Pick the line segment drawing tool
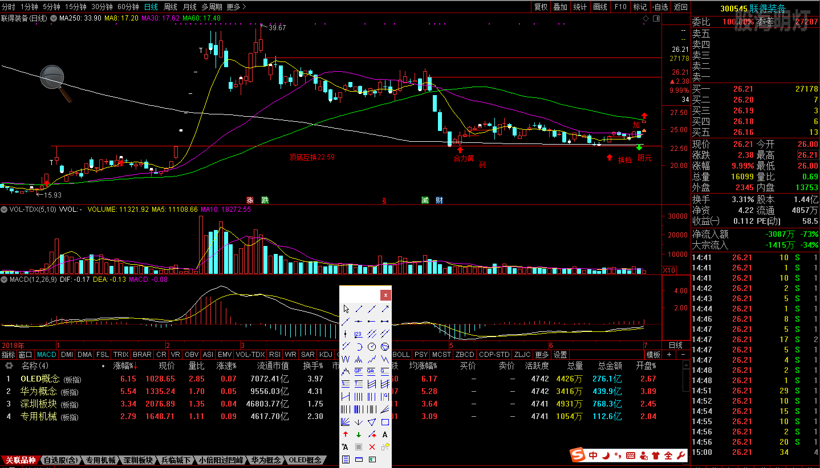The width and height of the screenshot is (820, 468). click(359, 309)
